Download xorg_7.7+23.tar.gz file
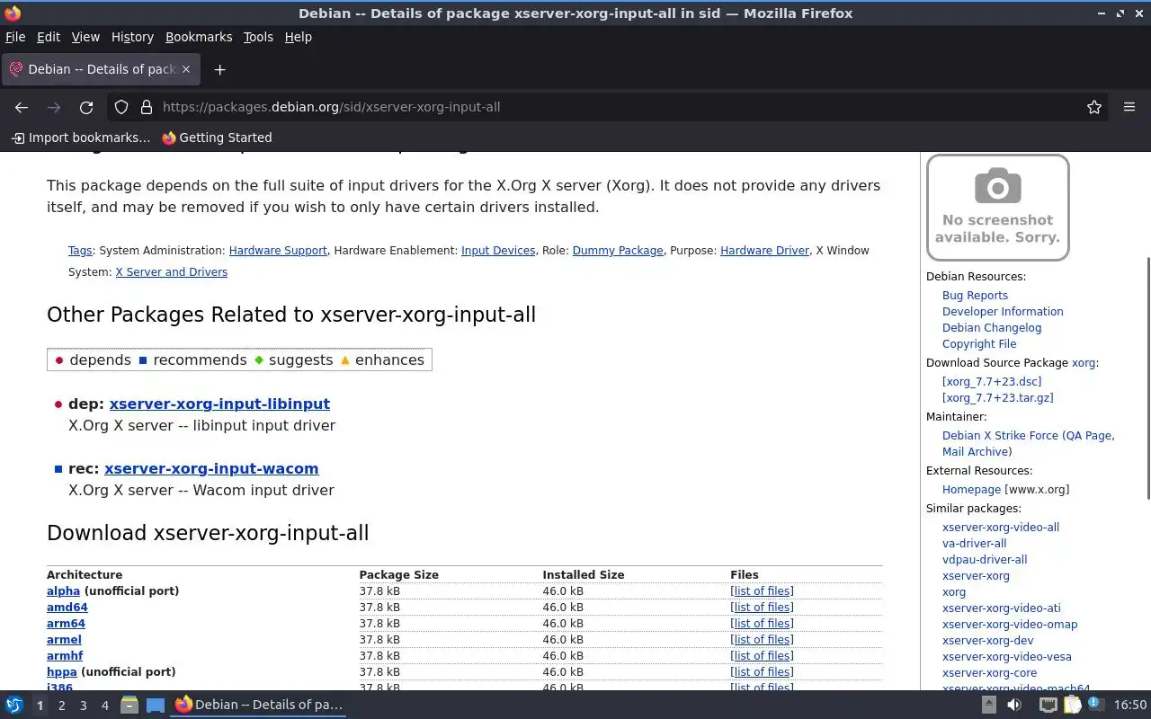This screenshot has height=719, width=1151. pyautogui.click(x=998, y=398)
